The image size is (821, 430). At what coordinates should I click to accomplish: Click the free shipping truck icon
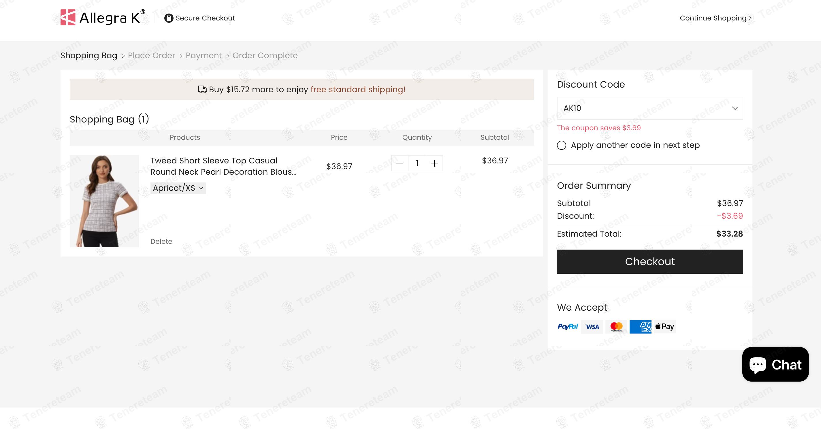pyautogui.click(x=202, y=90)
